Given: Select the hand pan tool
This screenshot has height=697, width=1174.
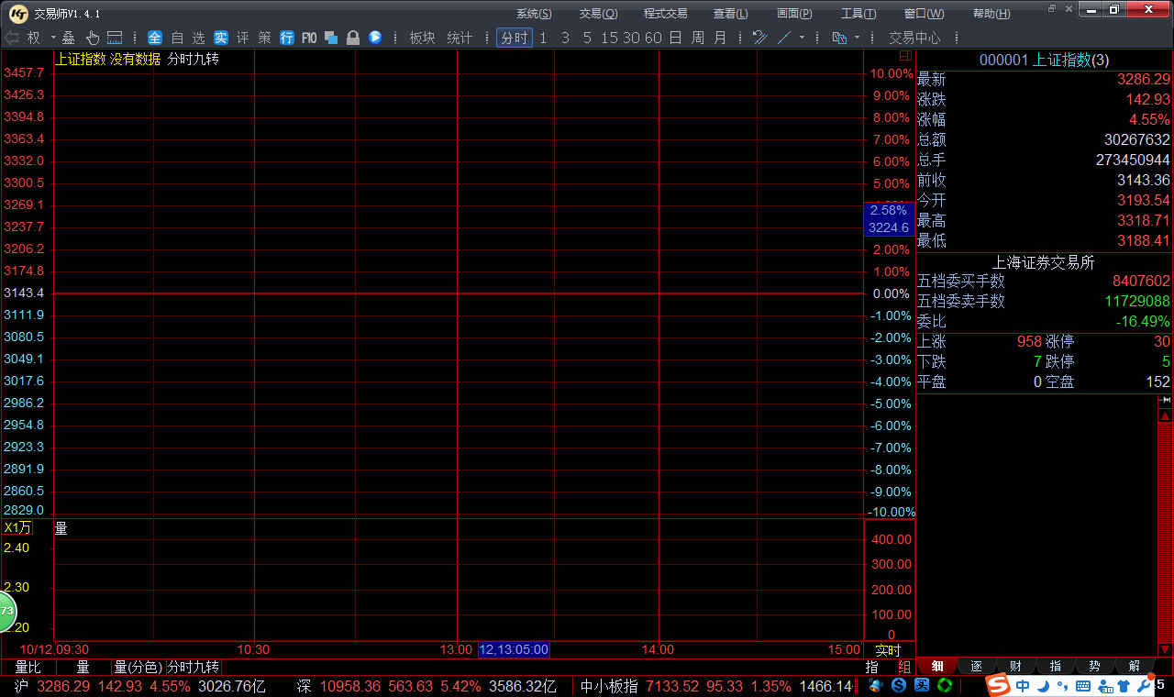Looking at the screenshot, I should (93, 38).
